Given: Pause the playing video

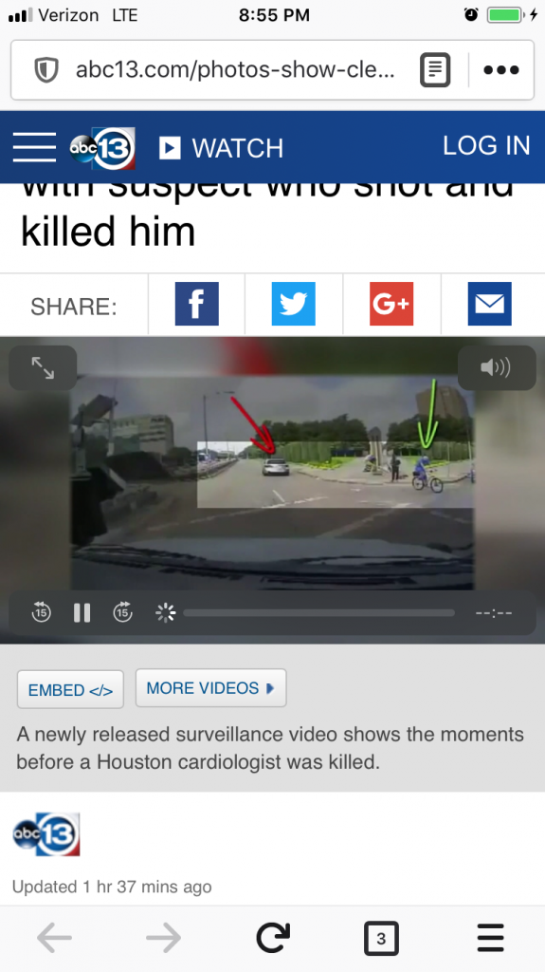Looking at the screenshot, I should coord(82,613).
